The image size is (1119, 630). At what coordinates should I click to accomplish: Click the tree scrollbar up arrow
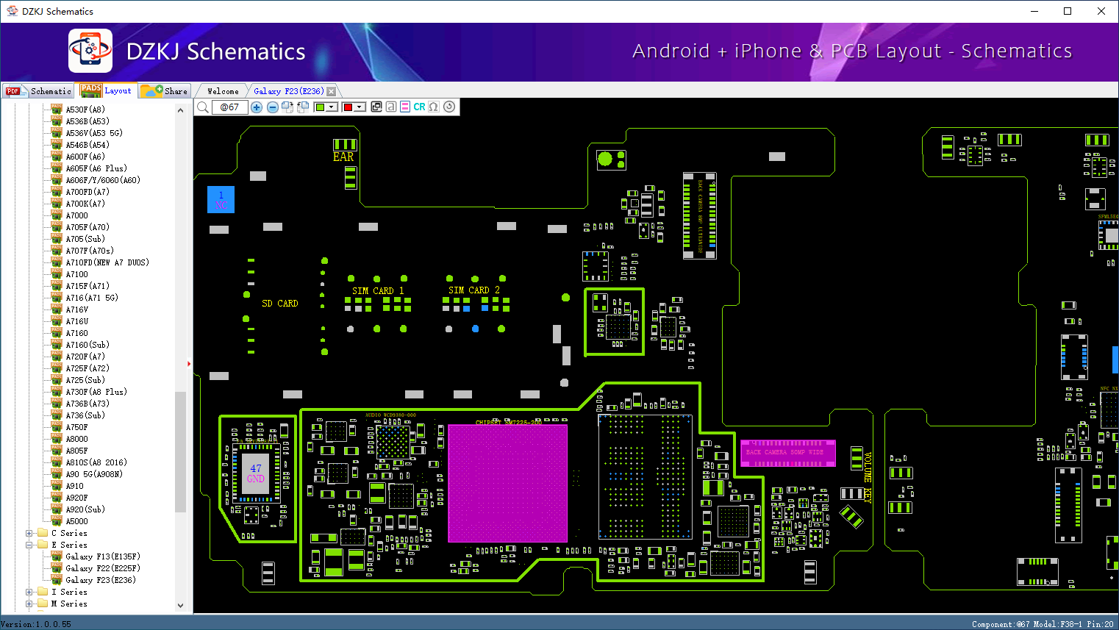[x=180, y=110]
